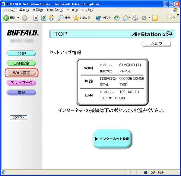Click the セットアップ情報 heading
Screen dimensions: 181x176
click(65, 53)
